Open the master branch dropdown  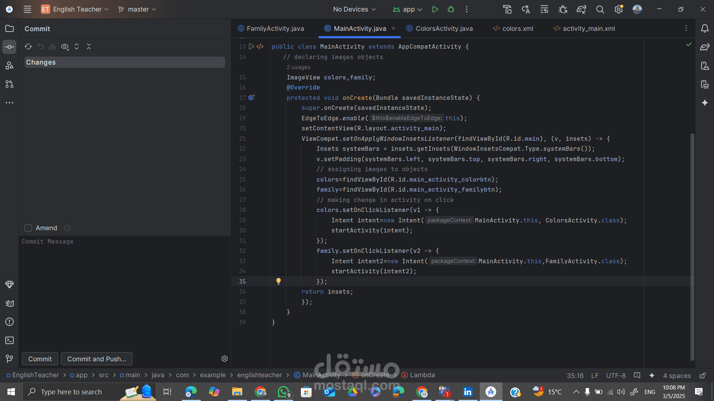click(137, 9)
